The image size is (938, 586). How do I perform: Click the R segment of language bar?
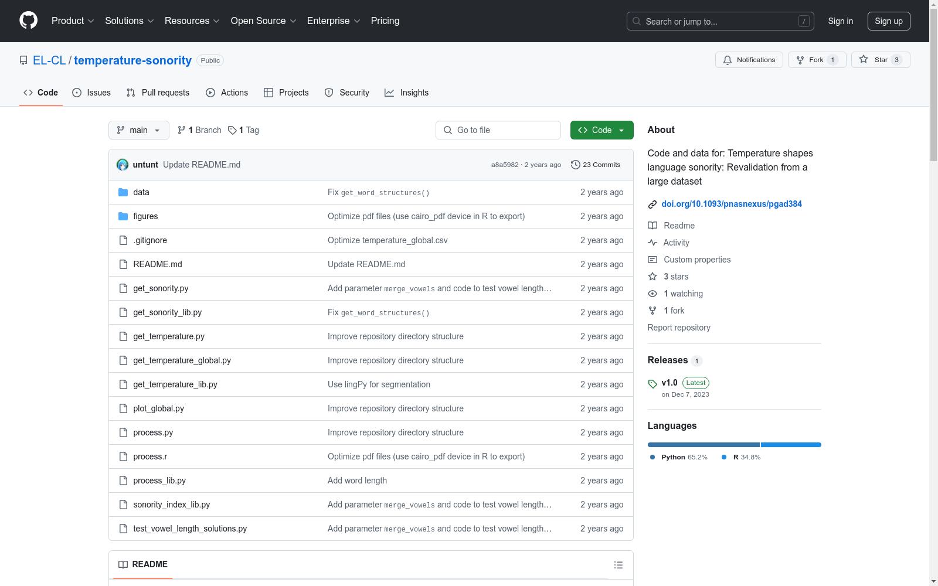[791, 445]
